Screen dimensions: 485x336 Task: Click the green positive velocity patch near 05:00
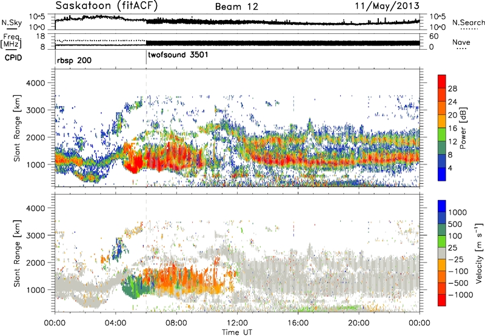133,287
